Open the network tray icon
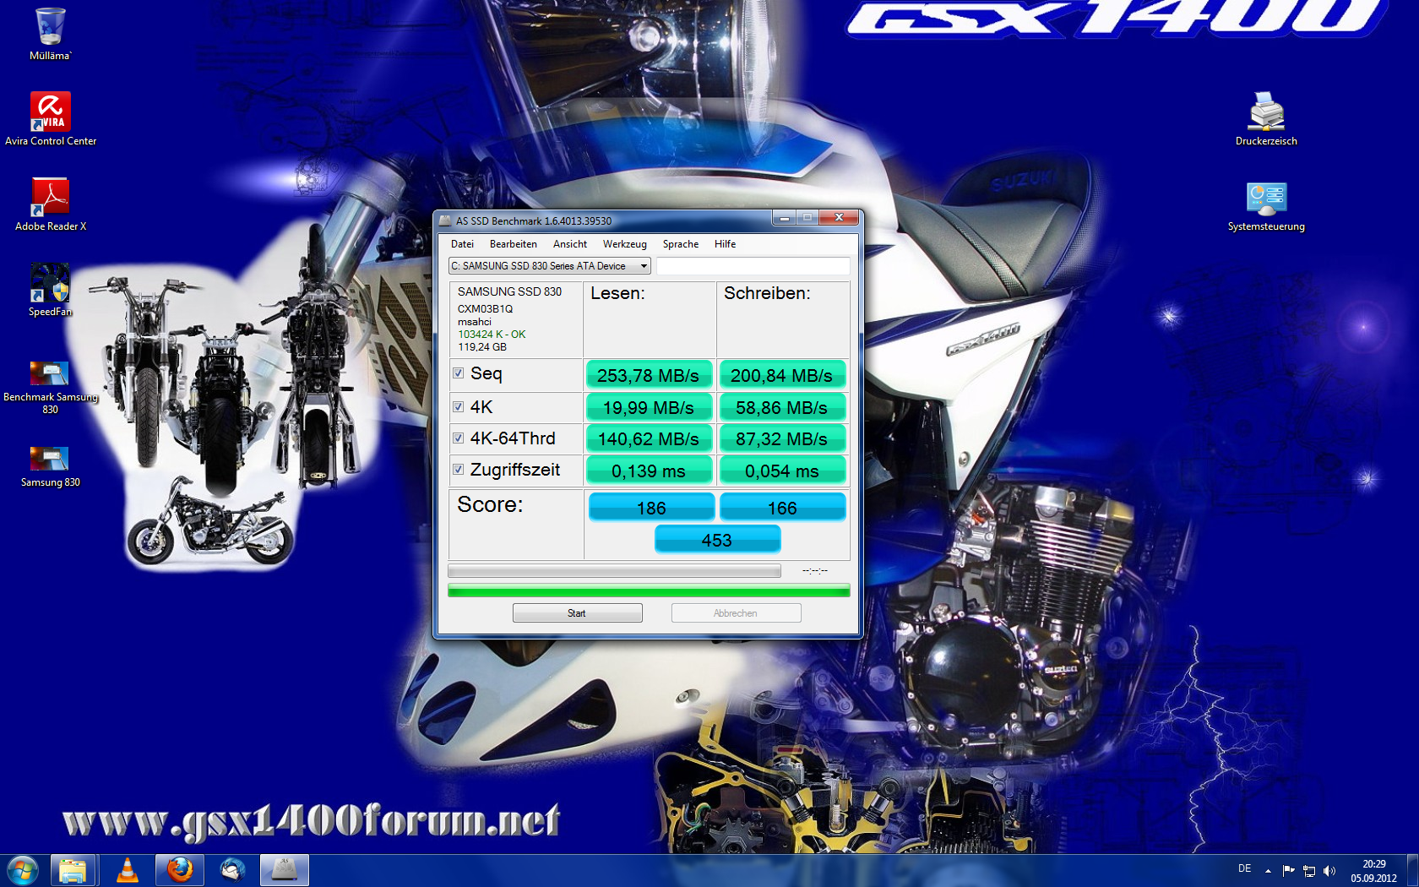Viewport: 1419px width, 887px height. (1309, 871)
